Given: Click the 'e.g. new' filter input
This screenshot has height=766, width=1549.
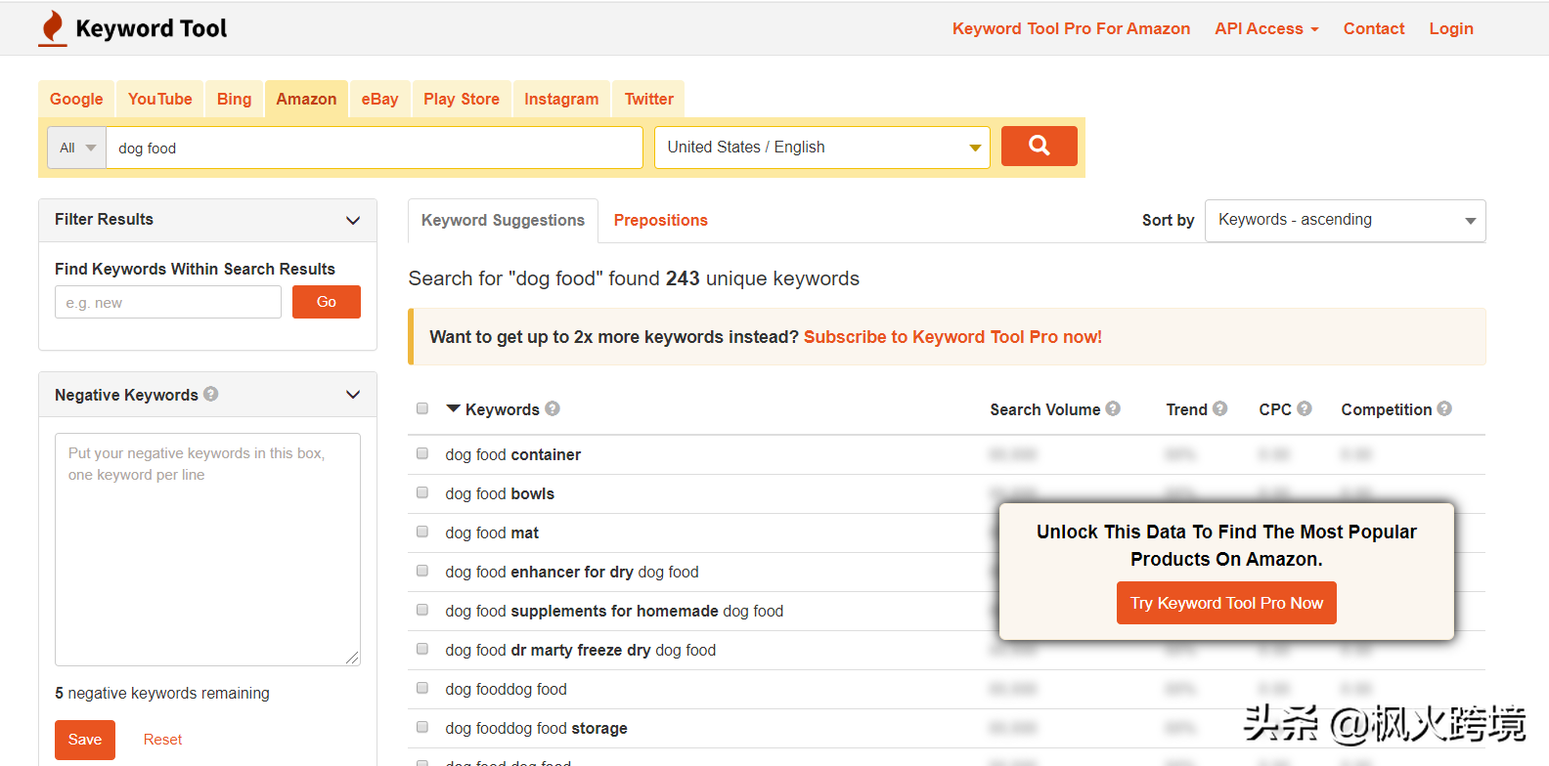Looking at the screenshot, I should [x=168, y=302].
